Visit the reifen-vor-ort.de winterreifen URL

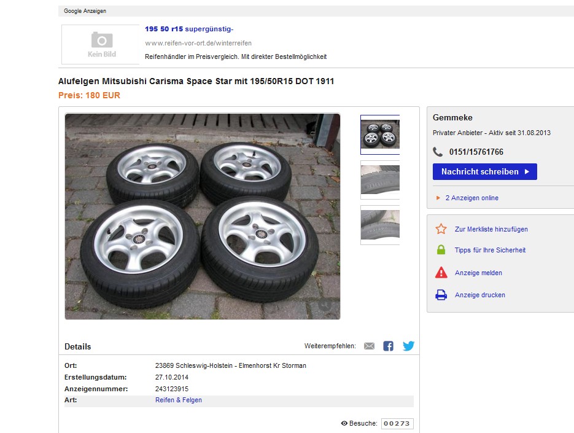(x=198, y=43)
